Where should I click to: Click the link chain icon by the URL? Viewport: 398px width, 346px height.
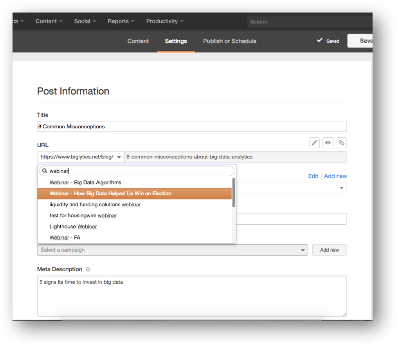coord(341,143)
